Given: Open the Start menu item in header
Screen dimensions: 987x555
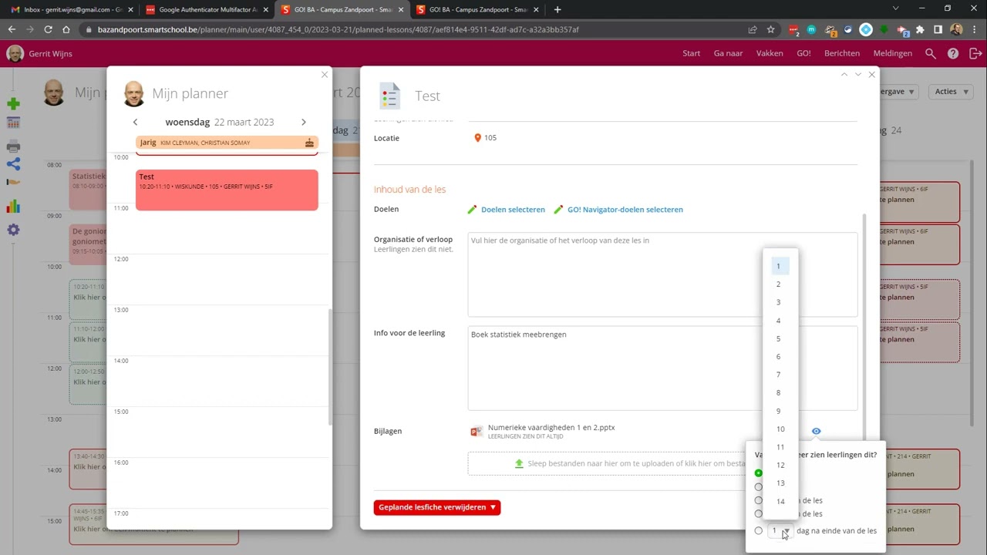Looking at the screenshot, I should pos(691,53).
